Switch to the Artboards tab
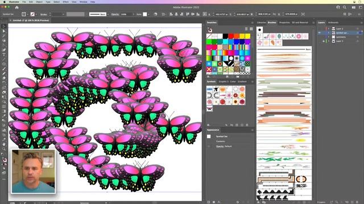This screenshot has width=364, height=204. pos(333,23)
